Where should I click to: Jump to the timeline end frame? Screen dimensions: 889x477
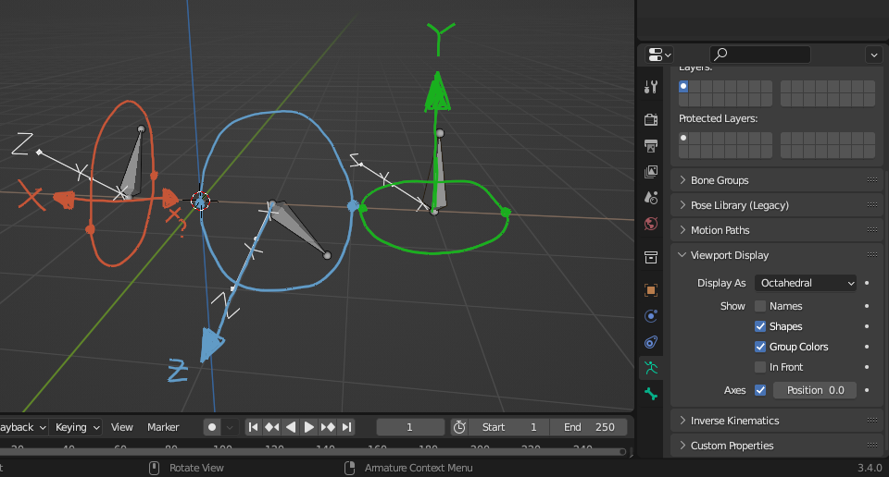pos(346,427)
